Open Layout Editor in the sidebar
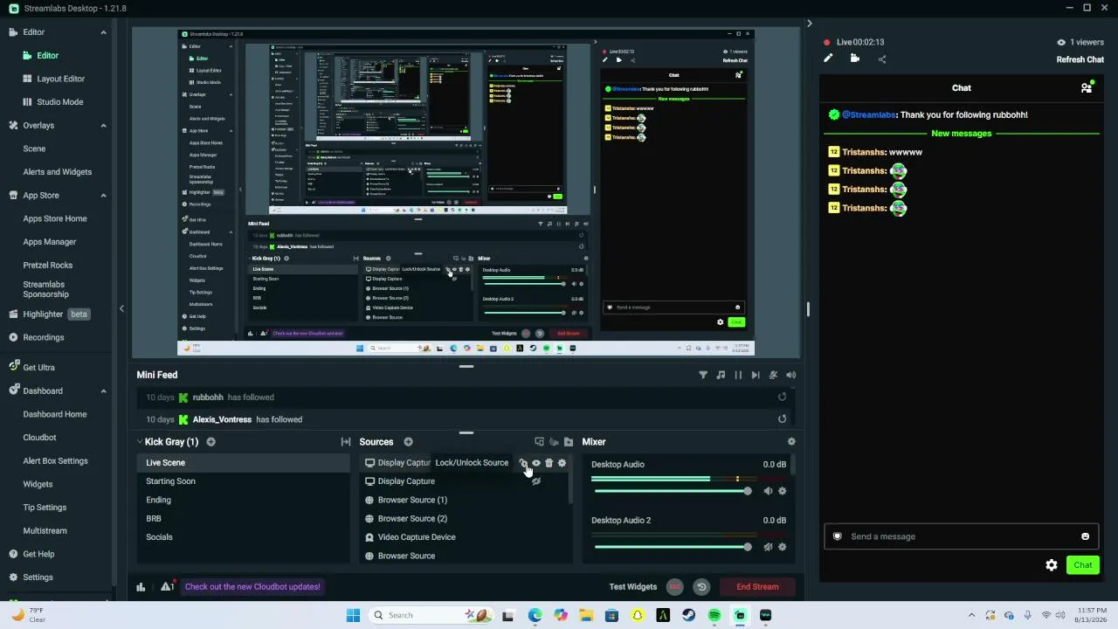This screenshot has width=1118, height=629. point(61,79)
